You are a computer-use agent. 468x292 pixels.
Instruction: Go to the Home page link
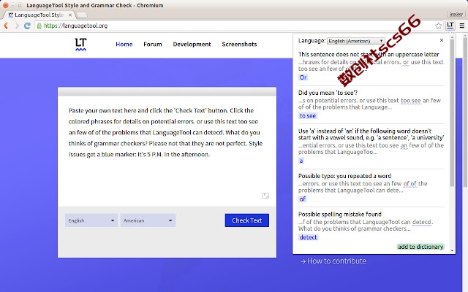tap(124, 44)
